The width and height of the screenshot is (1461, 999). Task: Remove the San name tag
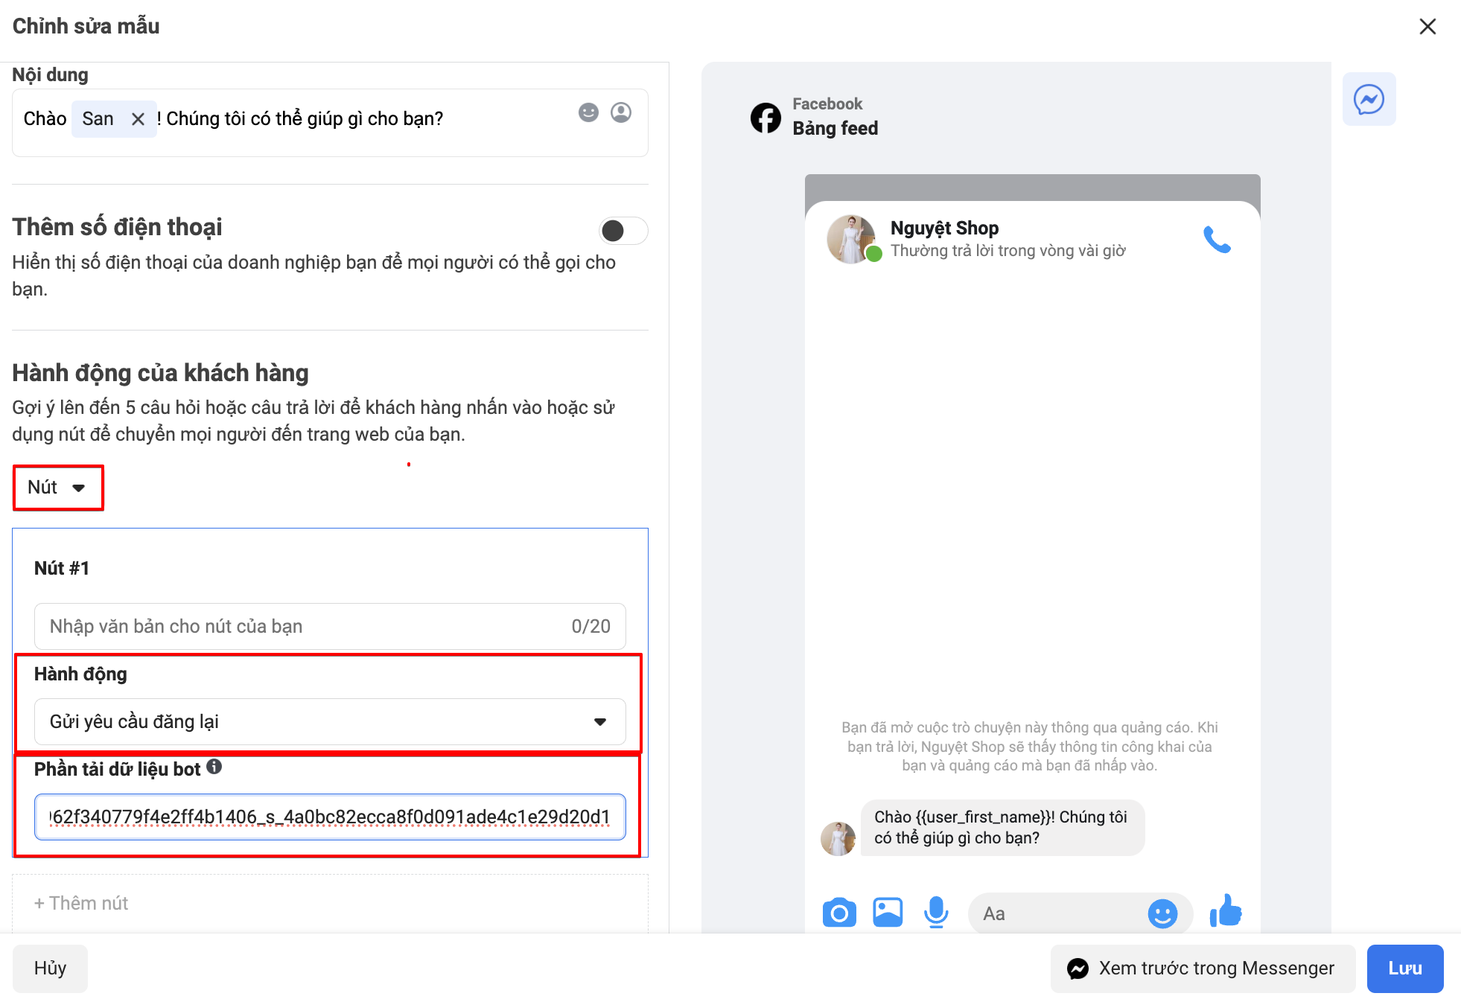point(138,119)
